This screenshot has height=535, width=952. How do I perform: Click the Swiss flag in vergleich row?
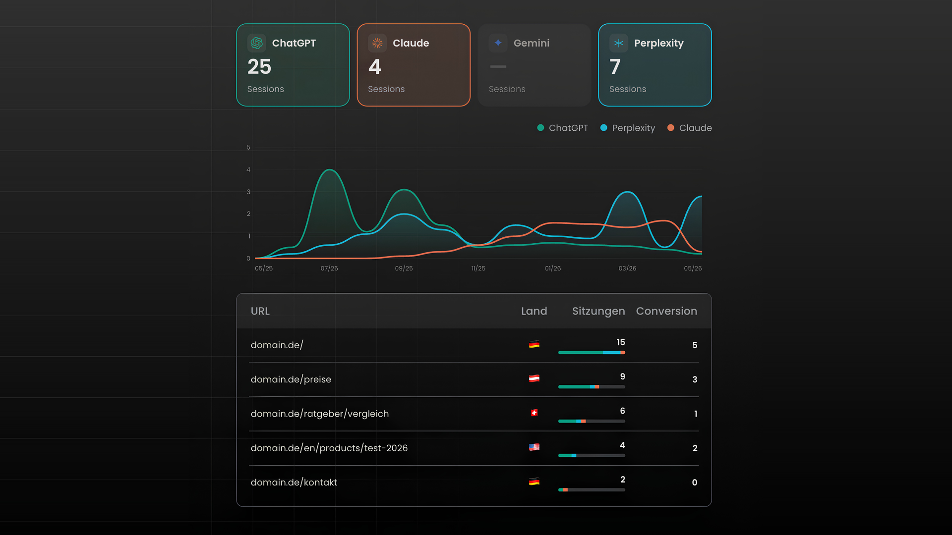tap(534, 413)
